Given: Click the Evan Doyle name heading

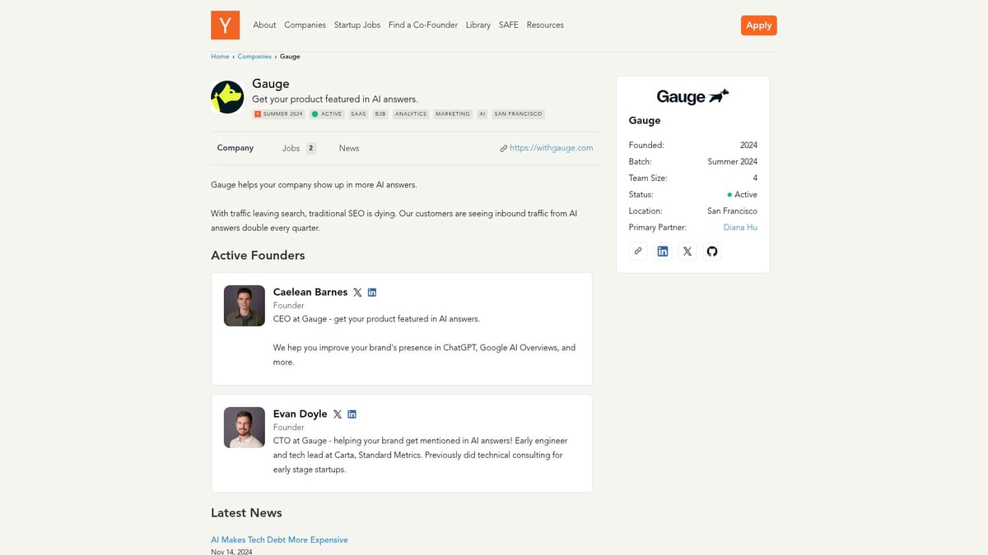Looking at the screenshot, I should (x=301, y=414).
